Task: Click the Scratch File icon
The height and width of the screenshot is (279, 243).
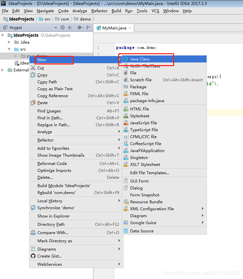Action: (126, 80)
